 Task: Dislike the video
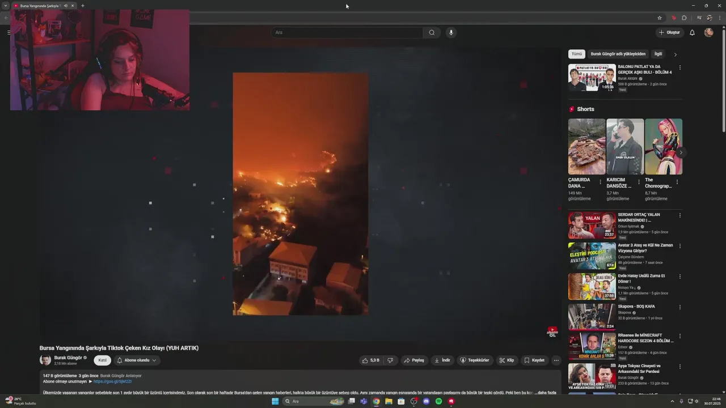point(390,360)
